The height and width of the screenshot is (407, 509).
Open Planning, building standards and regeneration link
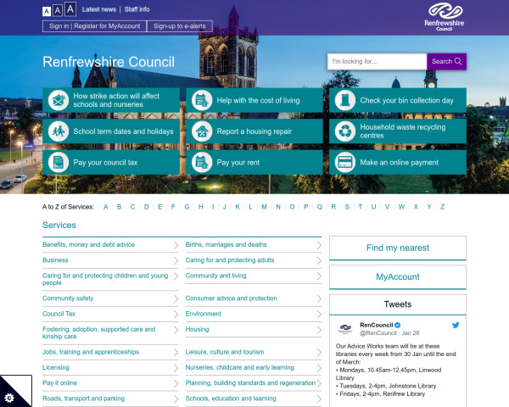pos(250,383)
